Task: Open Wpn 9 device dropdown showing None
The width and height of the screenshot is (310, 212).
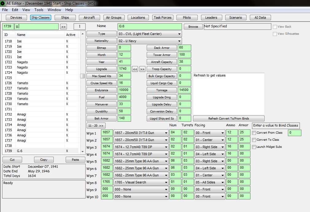Action: (141, 190)
